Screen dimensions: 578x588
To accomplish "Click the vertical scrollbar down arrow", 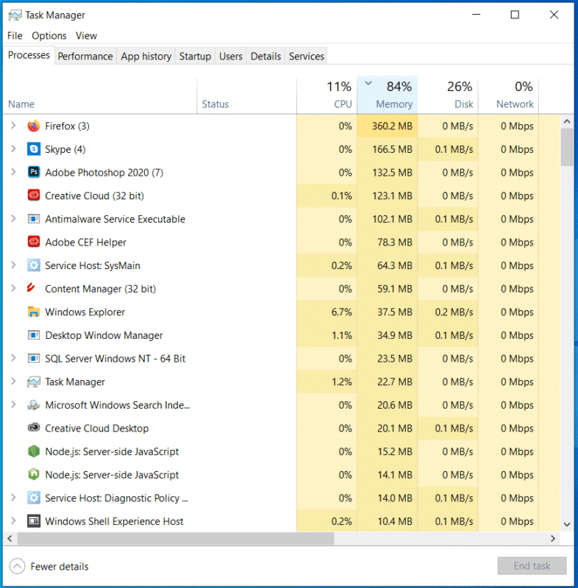I will [567, 524].
